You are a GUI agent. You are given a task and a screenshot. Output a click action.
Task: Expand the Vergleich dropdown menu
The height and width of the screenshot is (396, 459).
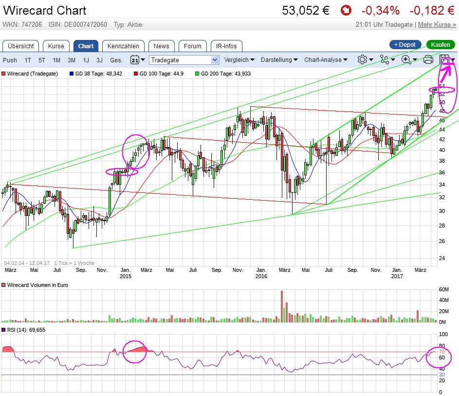[239, 60]
